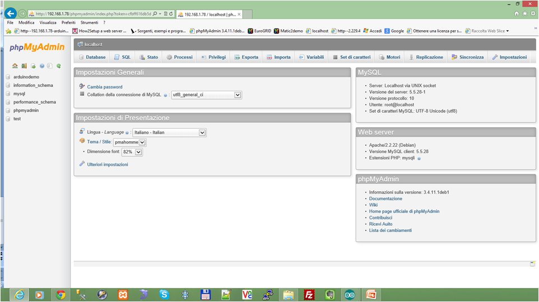
Task: Switch to the SQL tab
Action: (x=122, y=57)
